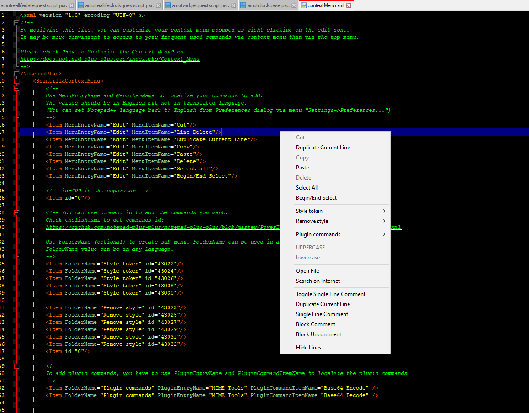Switch to the amotwidgetquestscript.psc tab

point(201,5)
